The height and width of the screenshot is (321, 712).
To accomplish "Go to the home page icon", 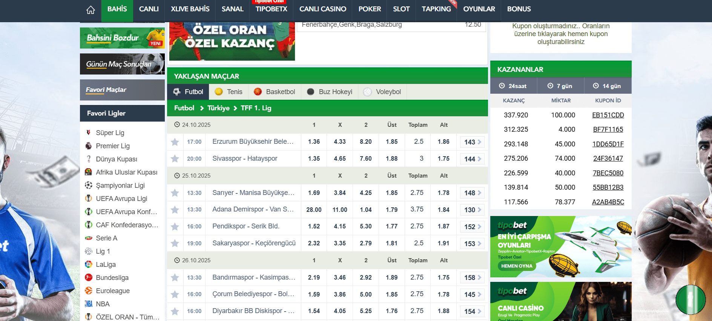I will 91,10.
